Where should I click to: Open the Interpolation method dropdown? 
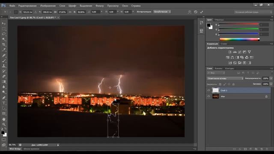162,12
